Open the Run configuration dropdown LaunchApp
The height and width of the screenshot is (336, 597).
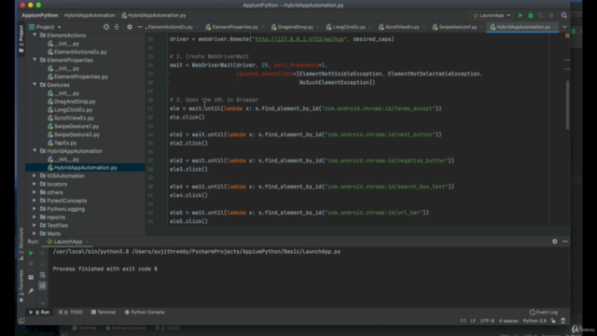[x=492, y=15]
